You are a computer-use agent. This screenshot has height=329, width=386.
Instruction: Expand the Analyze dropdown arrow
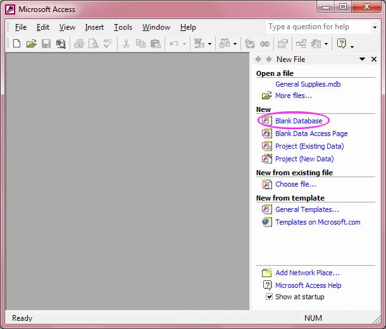coord(235,44)
